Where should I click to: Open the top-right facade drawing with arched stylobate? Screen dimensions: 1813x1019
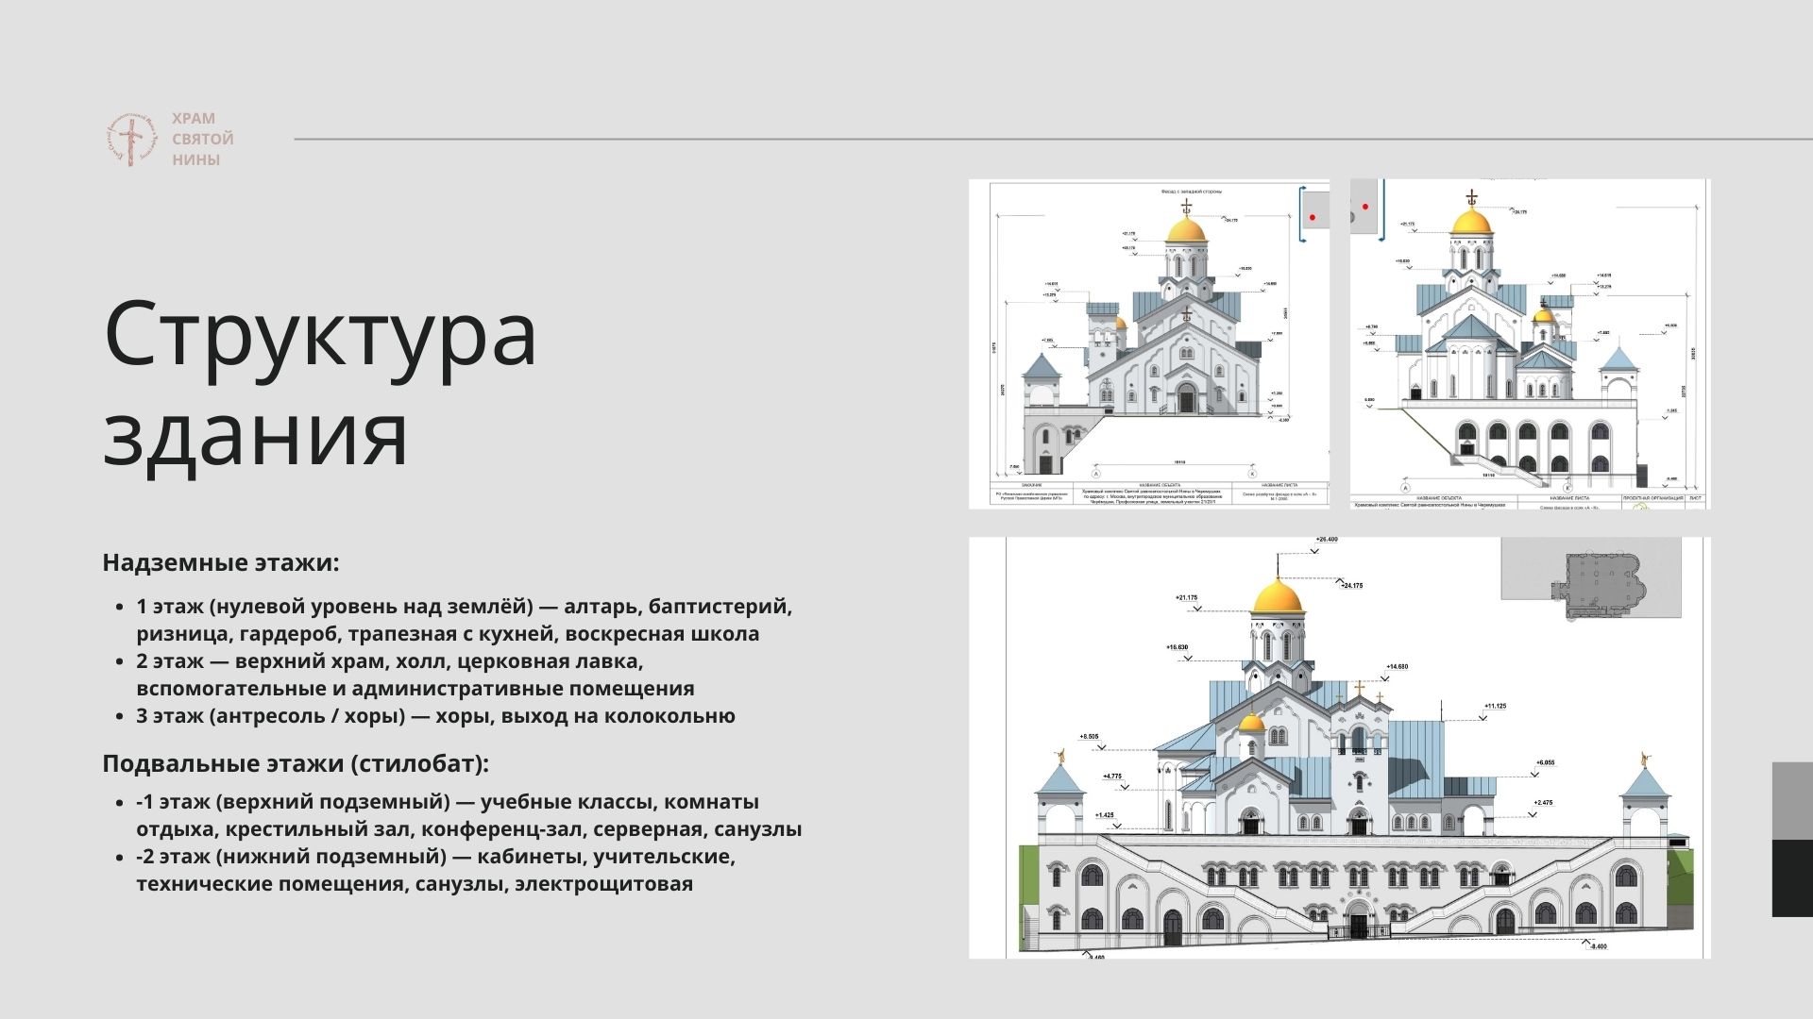coord(1530,344)
